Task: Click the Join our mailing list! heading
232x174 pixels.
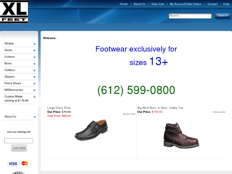Action: coord(19,132)
